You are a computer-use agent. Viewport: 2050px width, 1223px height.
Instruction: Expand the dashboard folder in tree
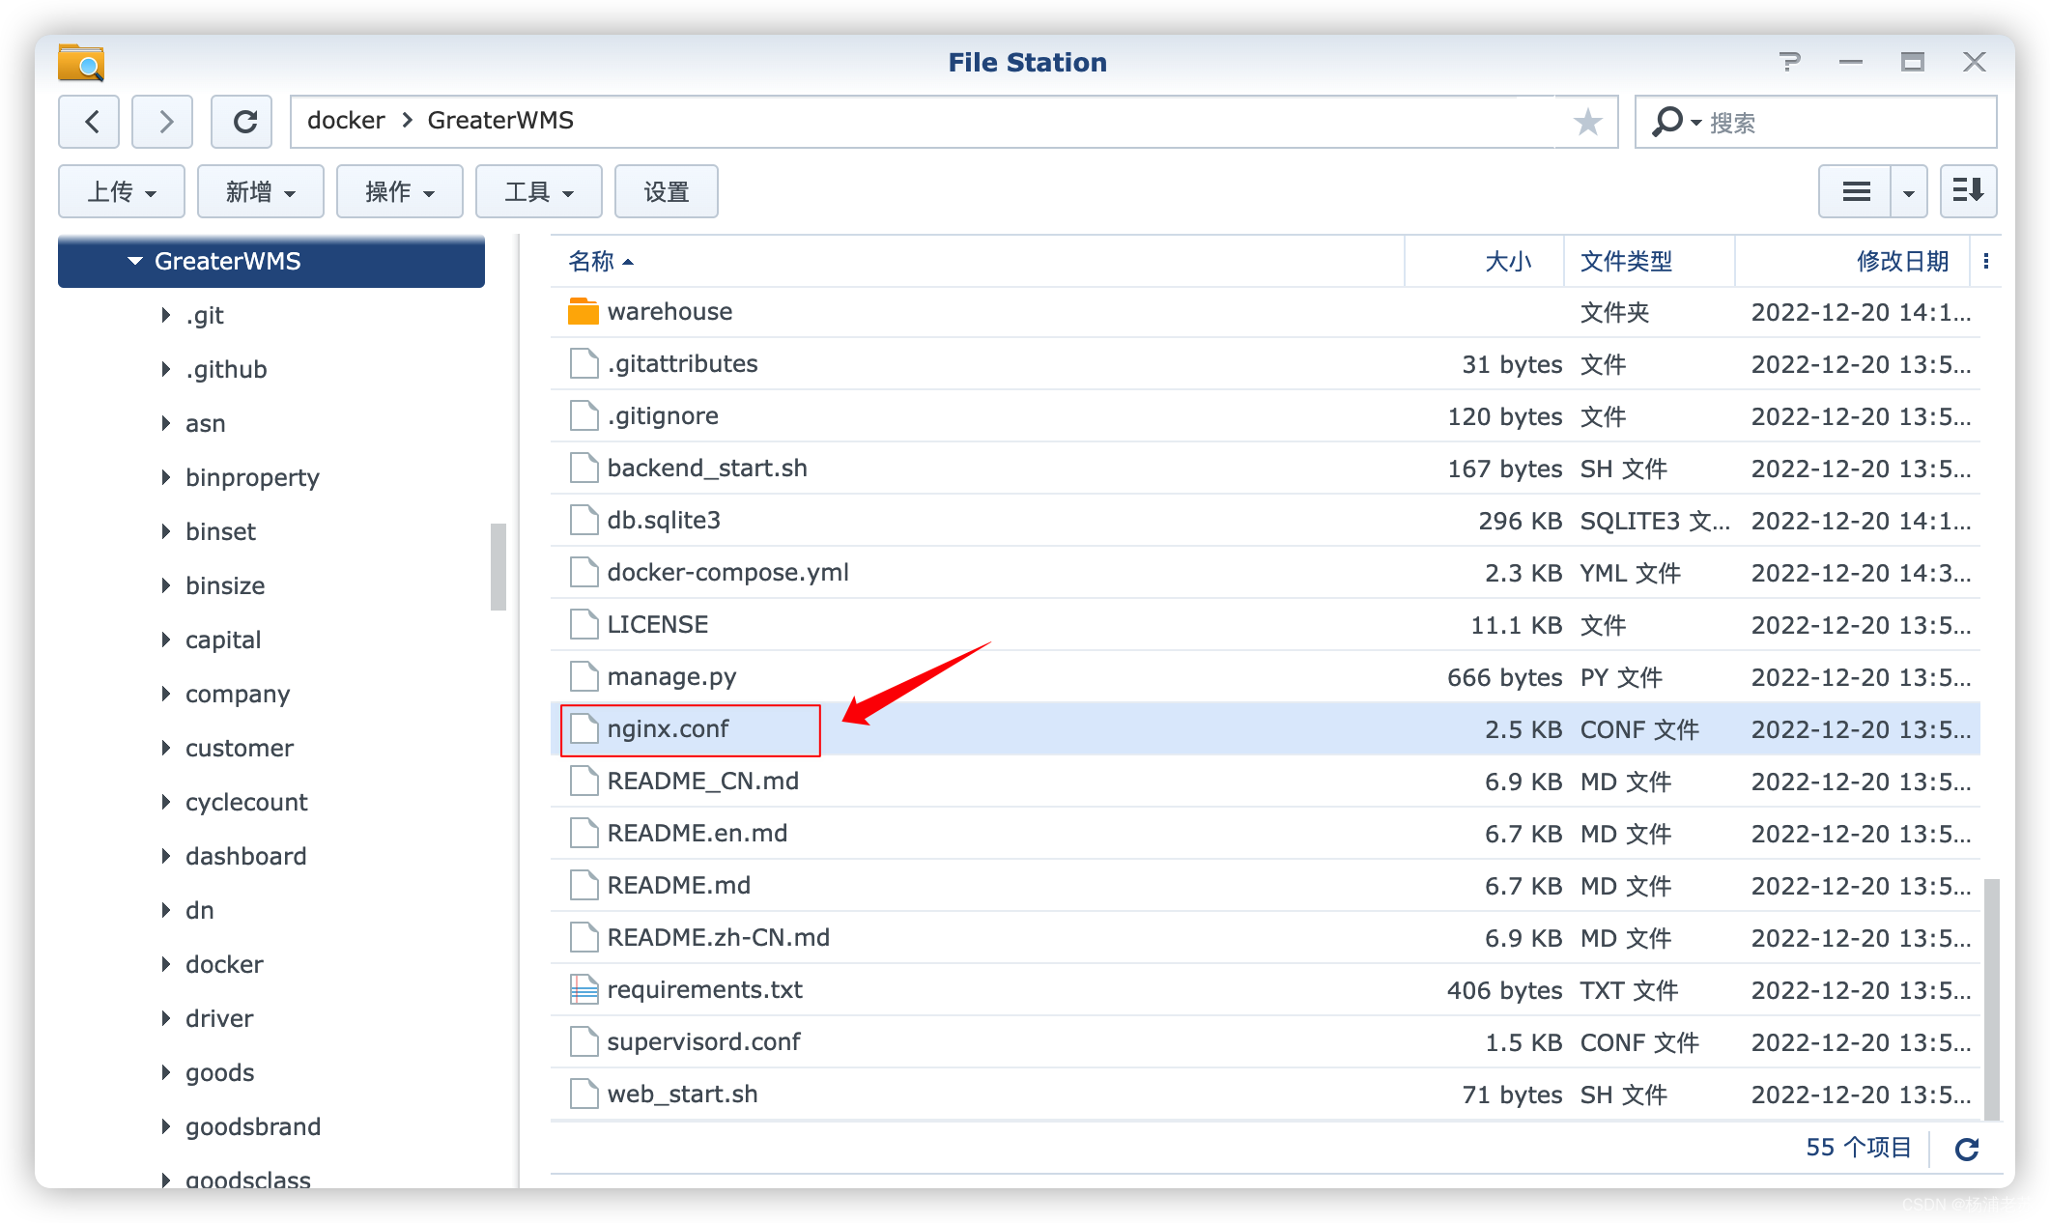tap(165, 856)
